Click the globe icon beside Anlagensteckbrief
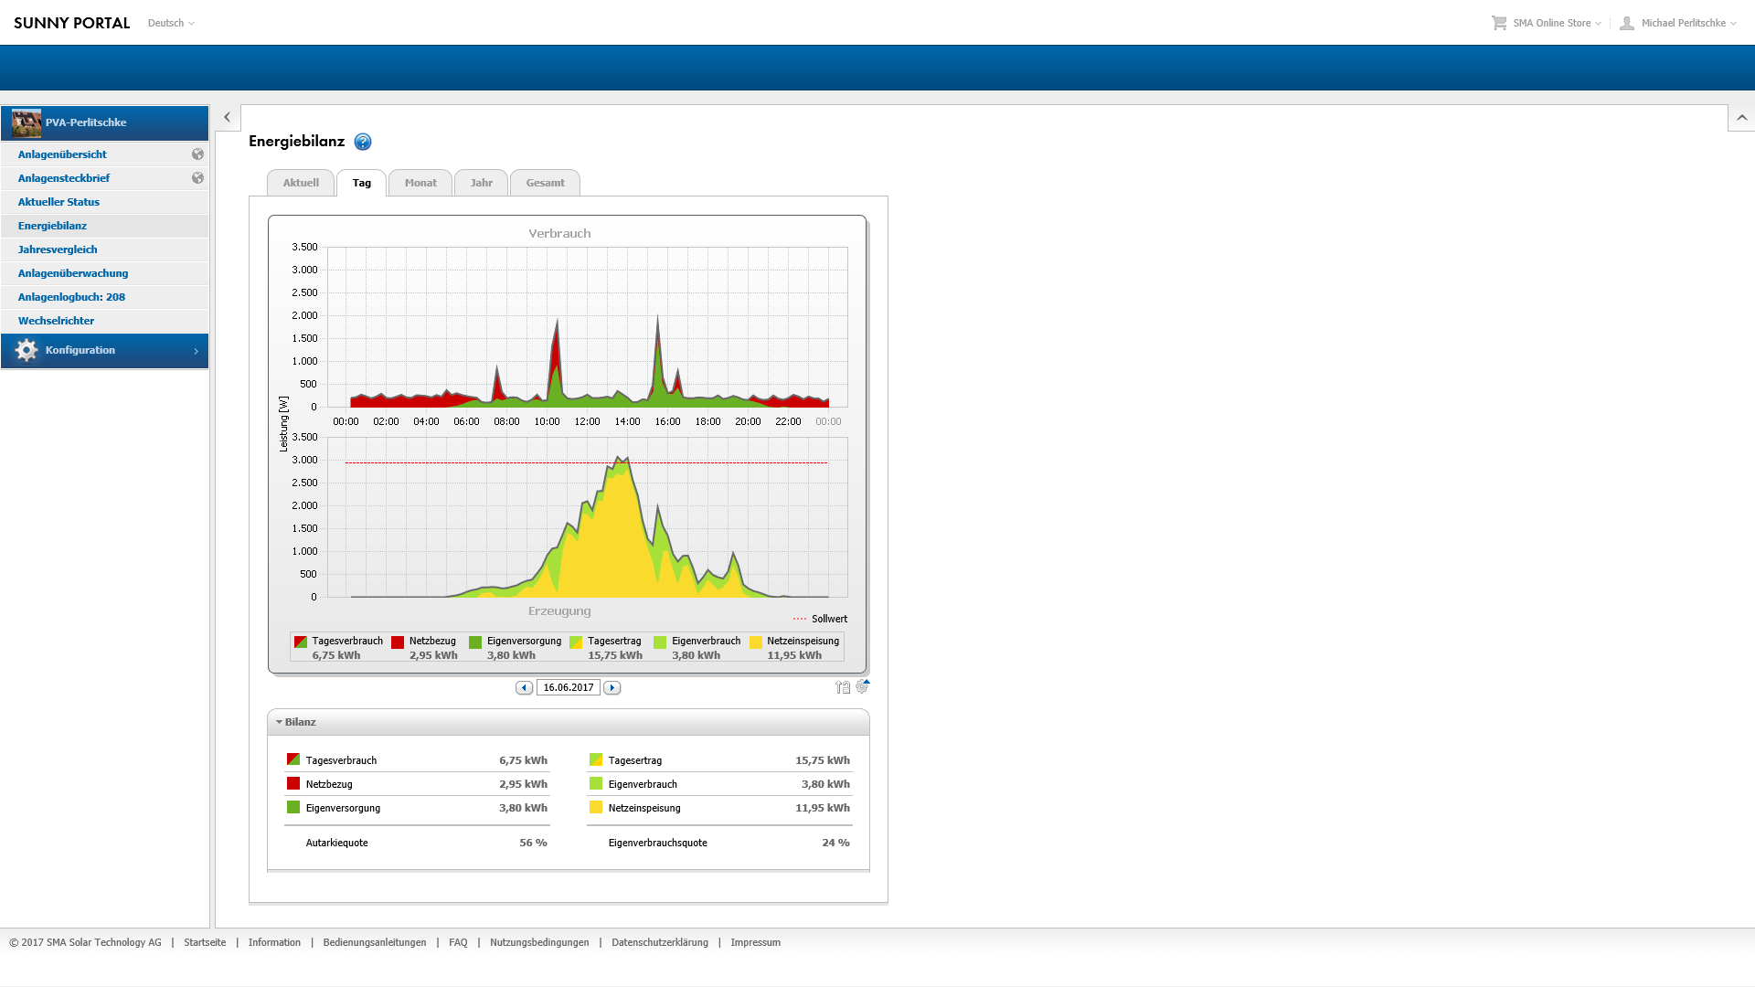The image size is (1755, 987). coord(197,178)
